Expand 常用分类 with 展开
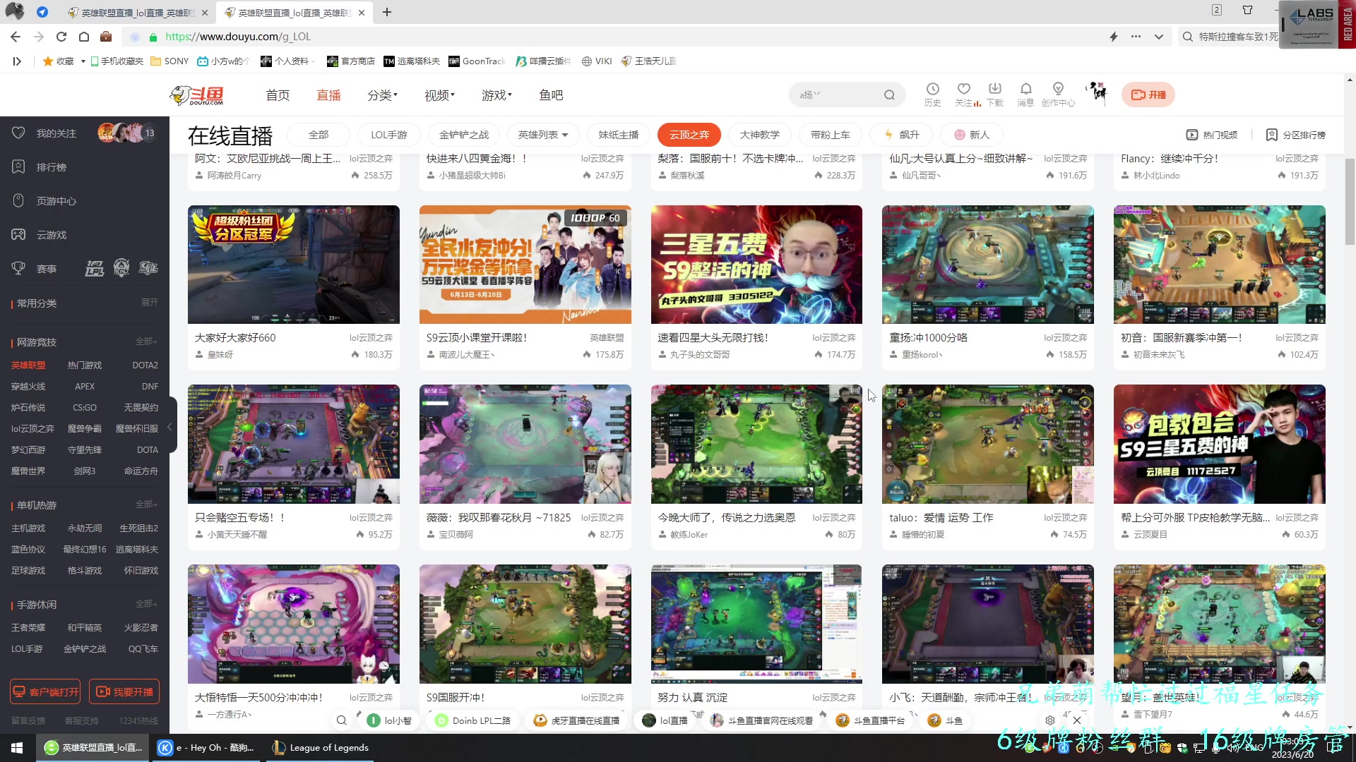The width and height of the screenshot is (1356, 762). click(x=149, y=303)
